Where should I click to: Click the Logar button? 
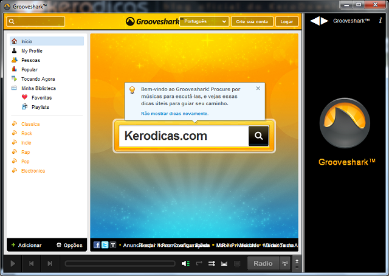(286, 22)
